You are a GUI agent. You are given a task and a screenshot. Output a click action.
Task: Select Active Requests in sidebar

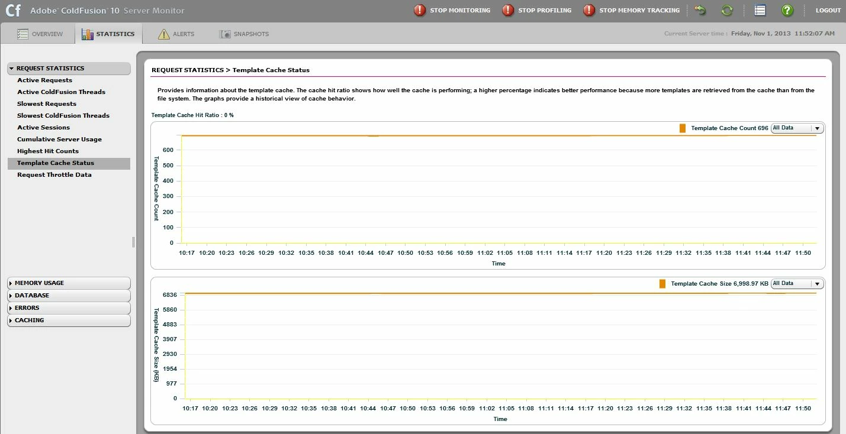point(69,80)
